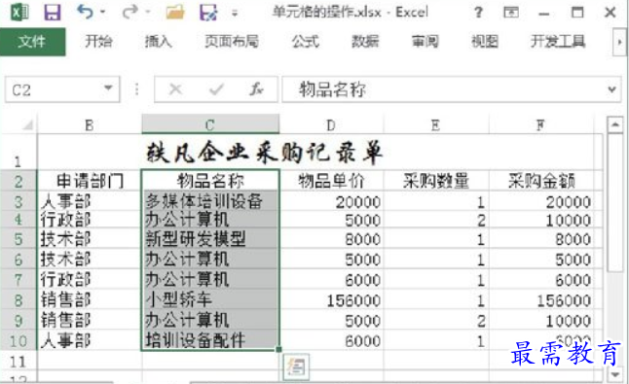Click the cell 小型轿车
The image size is (629, 384).
click(x=210, y=299)
